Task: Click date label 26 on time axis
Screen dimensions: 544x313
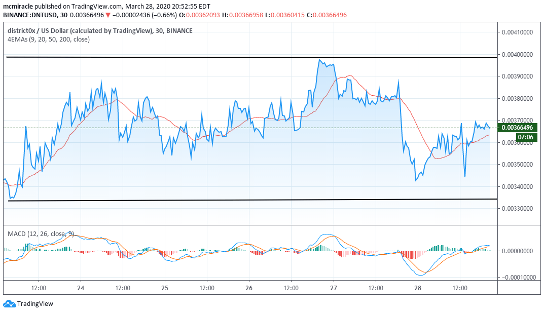Action: point(249,288)
